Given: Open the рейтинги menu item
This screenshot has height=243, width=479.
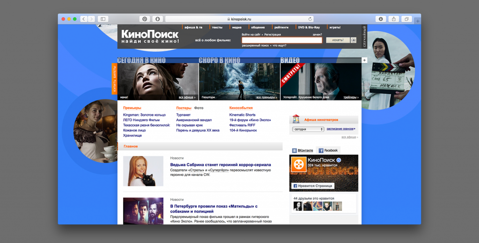Looking at the screenshot, I should (x=281, y=28).
